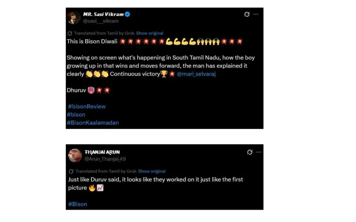
Task: Open the #Bison hashtag in Arun's tweet
Action: (78, 204)
